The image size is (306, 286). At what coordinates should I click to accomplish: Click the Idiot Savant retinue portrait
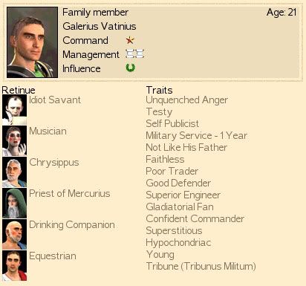coord(14,109)
